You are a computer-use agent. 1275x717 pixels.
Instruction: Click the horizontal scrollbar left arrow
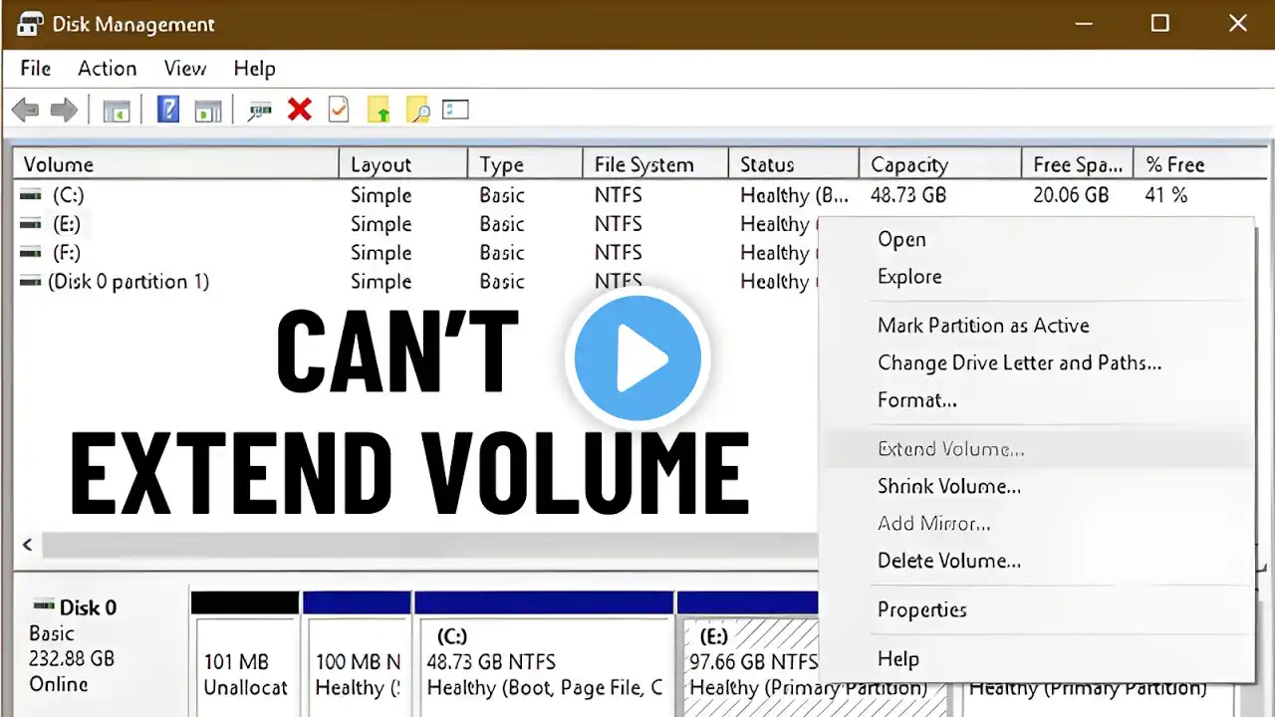[x=27, y=545]
